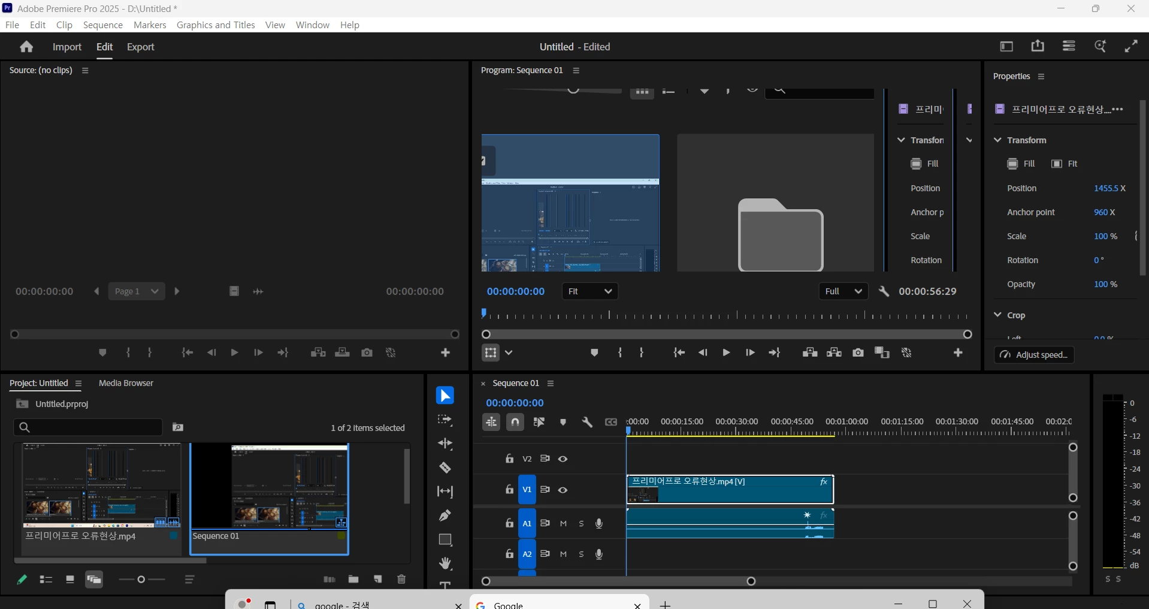
Task: Mute the A1 audio track
Action: pyautogui.click(x=564, y=524)
